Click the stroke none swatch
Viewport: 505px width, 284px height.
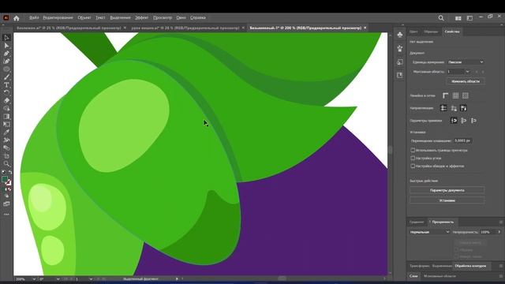pos(9,183)
